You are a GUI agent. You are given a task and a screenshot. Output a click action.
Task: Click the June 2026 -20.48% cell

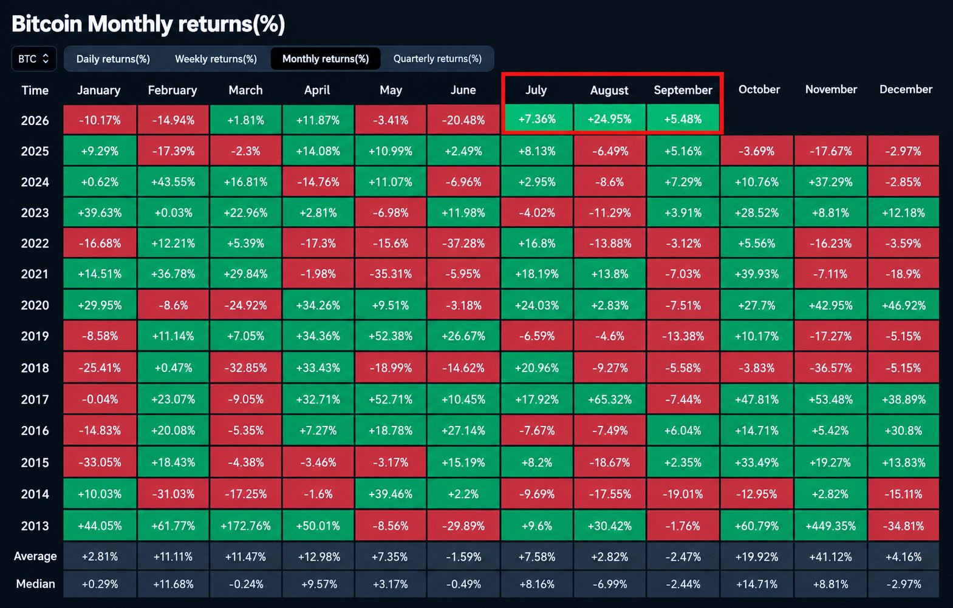point(463,120)
